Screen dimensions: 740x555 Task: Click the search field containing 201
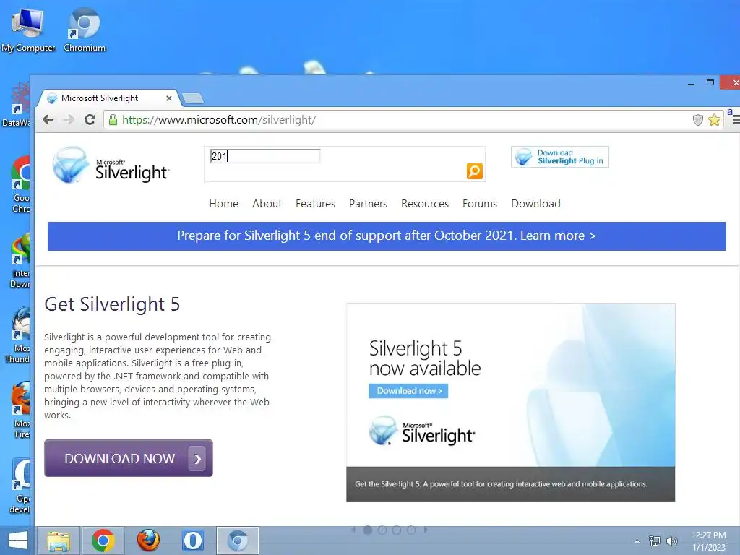[x=265, y=156]
